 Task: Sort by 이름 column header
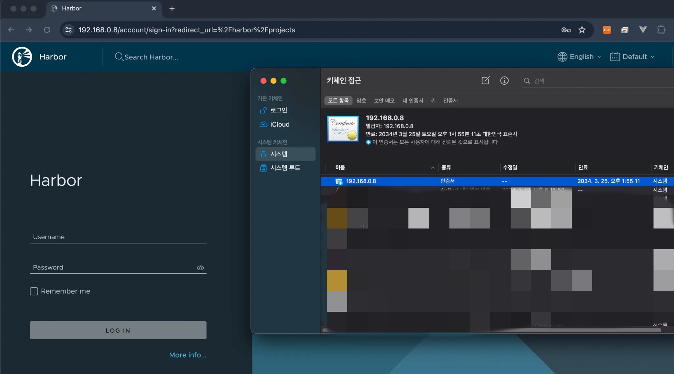(x=340, y=167)
